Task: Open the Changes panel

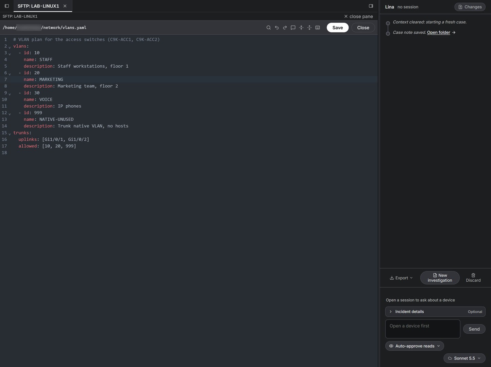Action: pyautogui.click(x=470, y=7)
